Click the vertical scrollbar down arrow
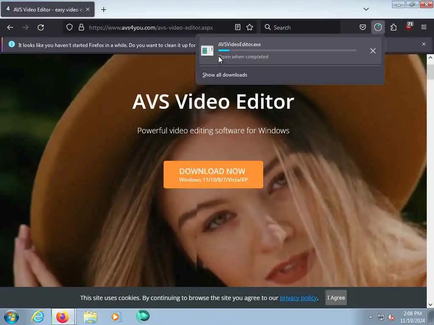434x325 pixels. pos(430,305)
